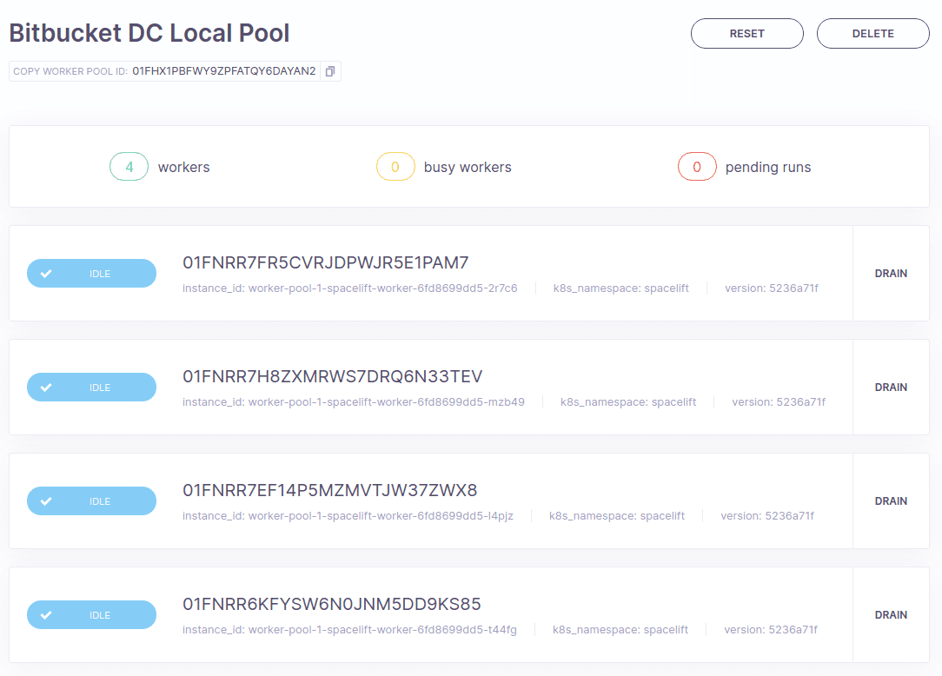This screenshot has height=676, width=942.
Task: Click checkmark icon on worker ending ZWX8
Action: click(46, 501)
